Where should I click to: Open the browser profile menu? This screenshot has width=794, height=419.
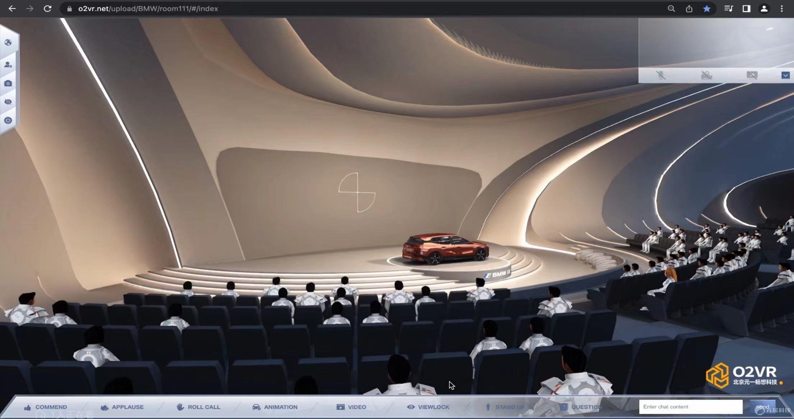pos(764,9)
